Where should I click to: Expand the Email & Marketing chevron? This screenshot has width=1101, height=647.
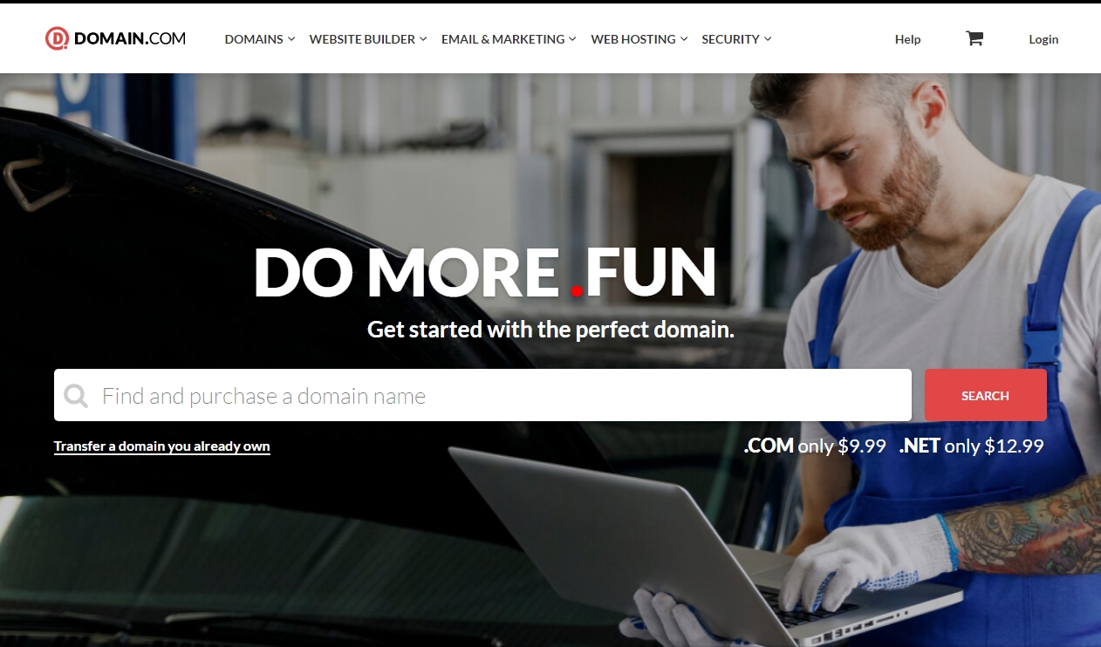coord(572,38)
